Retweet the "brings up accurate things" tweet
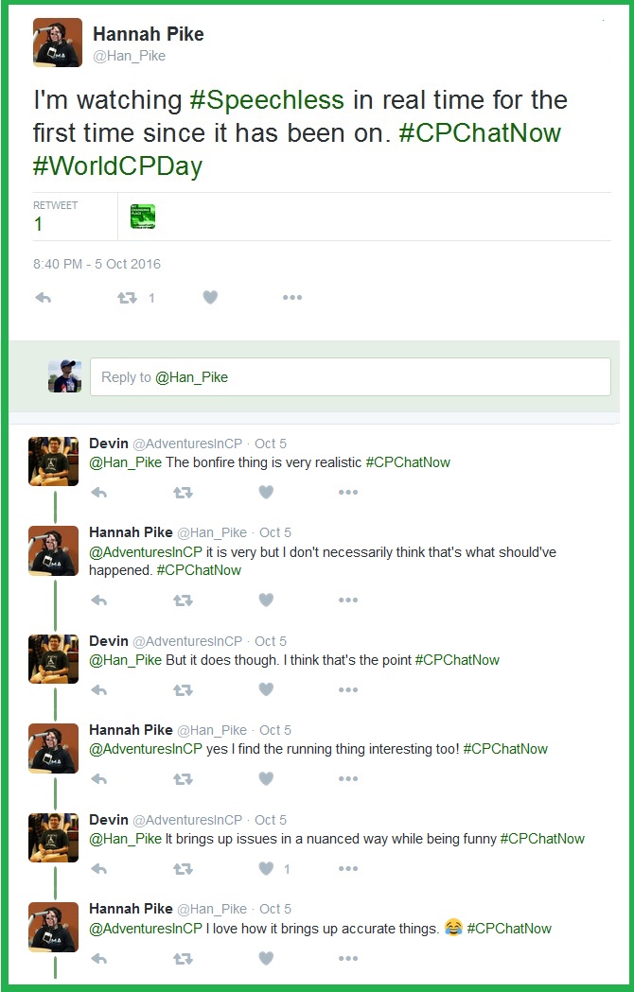The image size is (634, 992). point(182,959)
